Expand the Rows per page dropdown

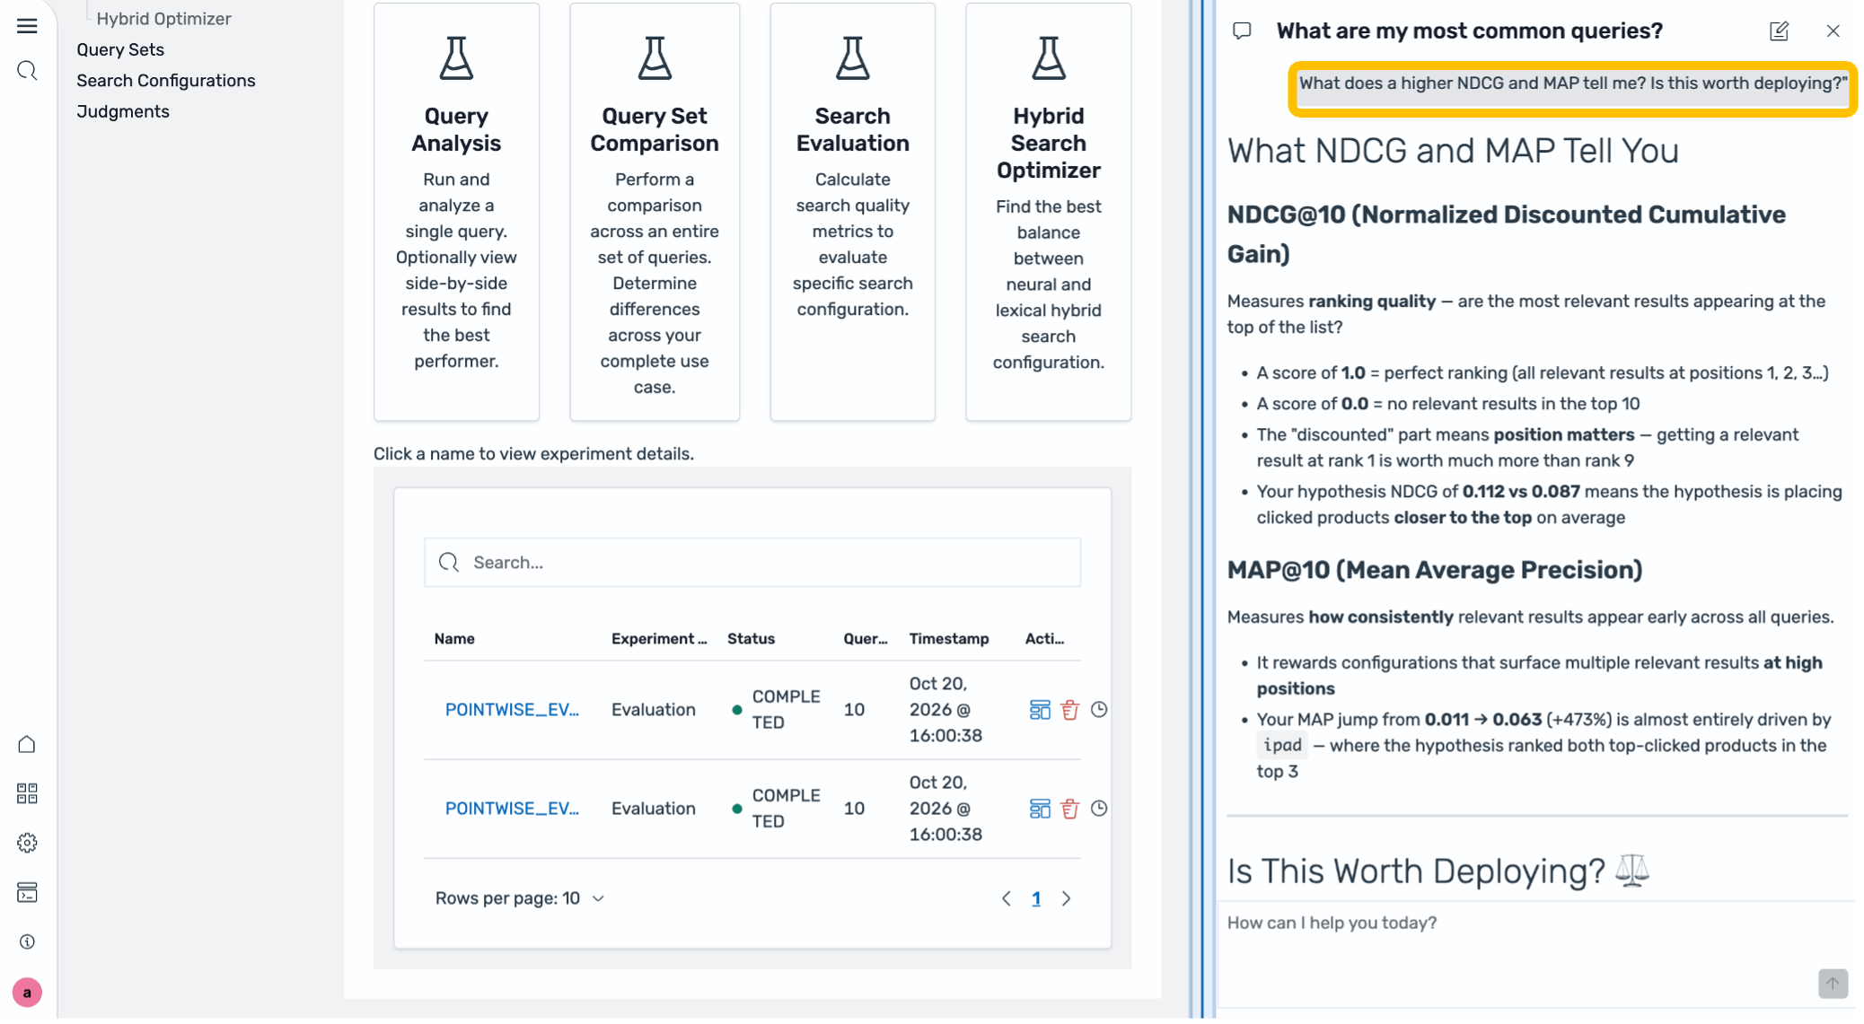tap(520, 898)
